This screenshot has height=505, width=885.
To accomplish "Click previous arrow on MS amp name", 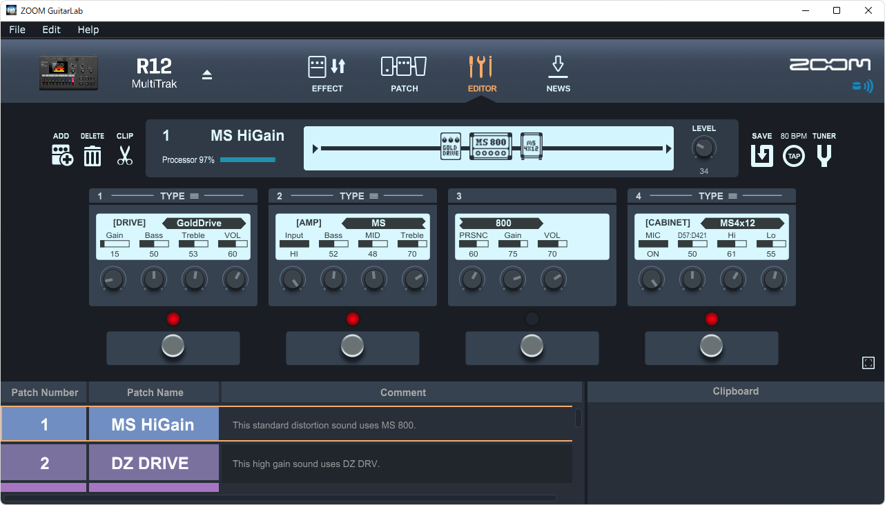I will tap(346, 224).
